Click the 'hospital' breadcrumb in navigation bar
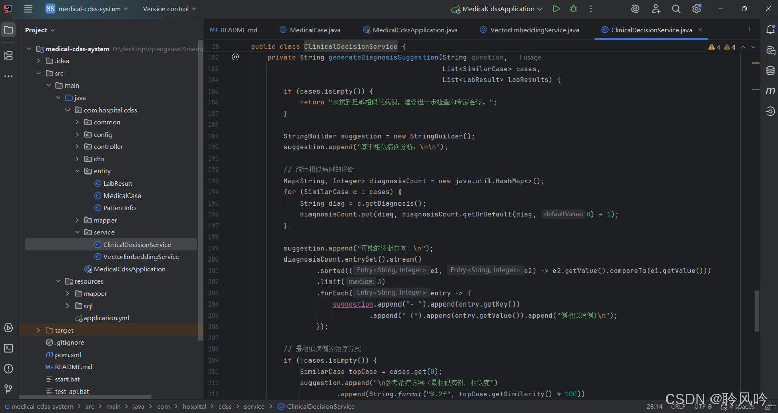The width and height of the screenshot is (778, 413). (194, 406)
